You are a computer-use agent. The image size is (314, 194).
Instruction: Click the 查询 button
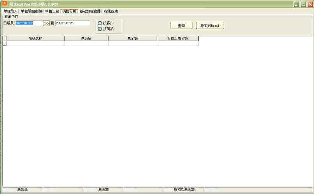tap(181, 26)
